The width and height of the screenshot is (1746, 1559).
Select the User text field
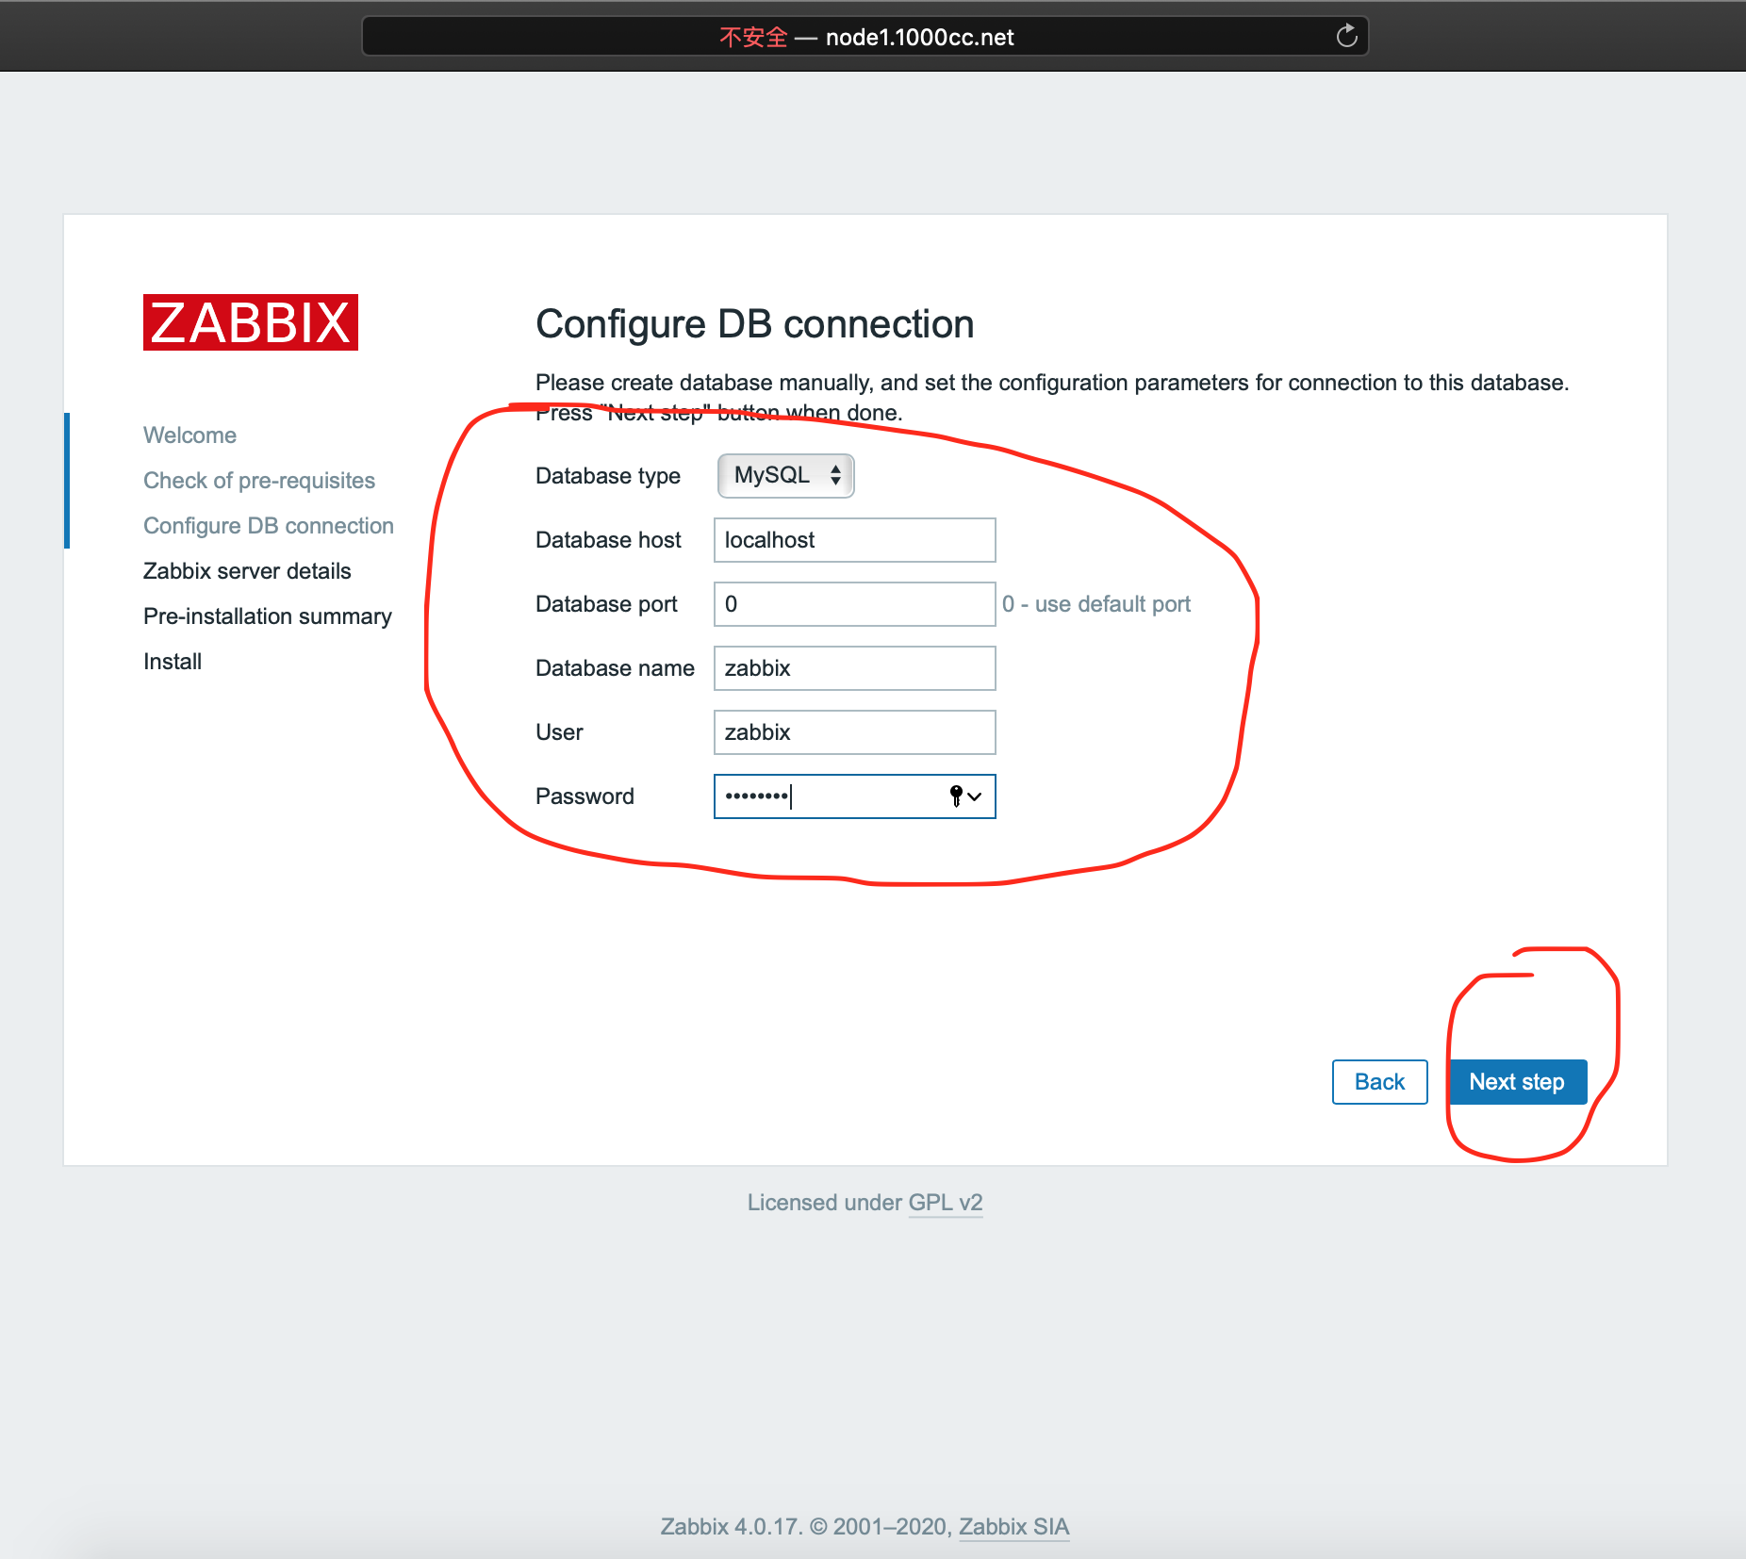click(x=854, y=732)
